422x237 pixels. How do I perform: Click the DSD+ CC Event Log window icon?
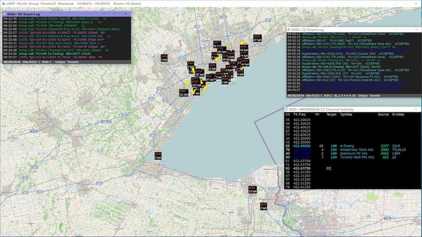(x=290, y=29)
